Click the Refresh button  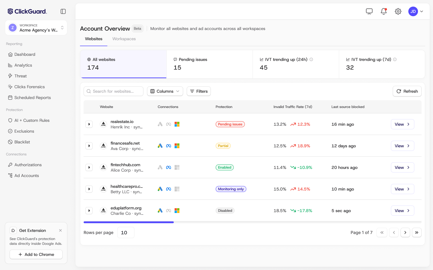point(407,91)
